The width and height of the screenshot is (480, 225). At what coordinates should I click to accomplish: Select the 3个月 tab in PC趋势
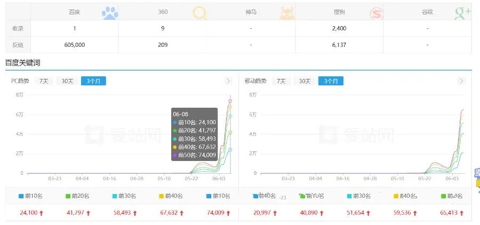pyautogui.click(x=93, y=81)
